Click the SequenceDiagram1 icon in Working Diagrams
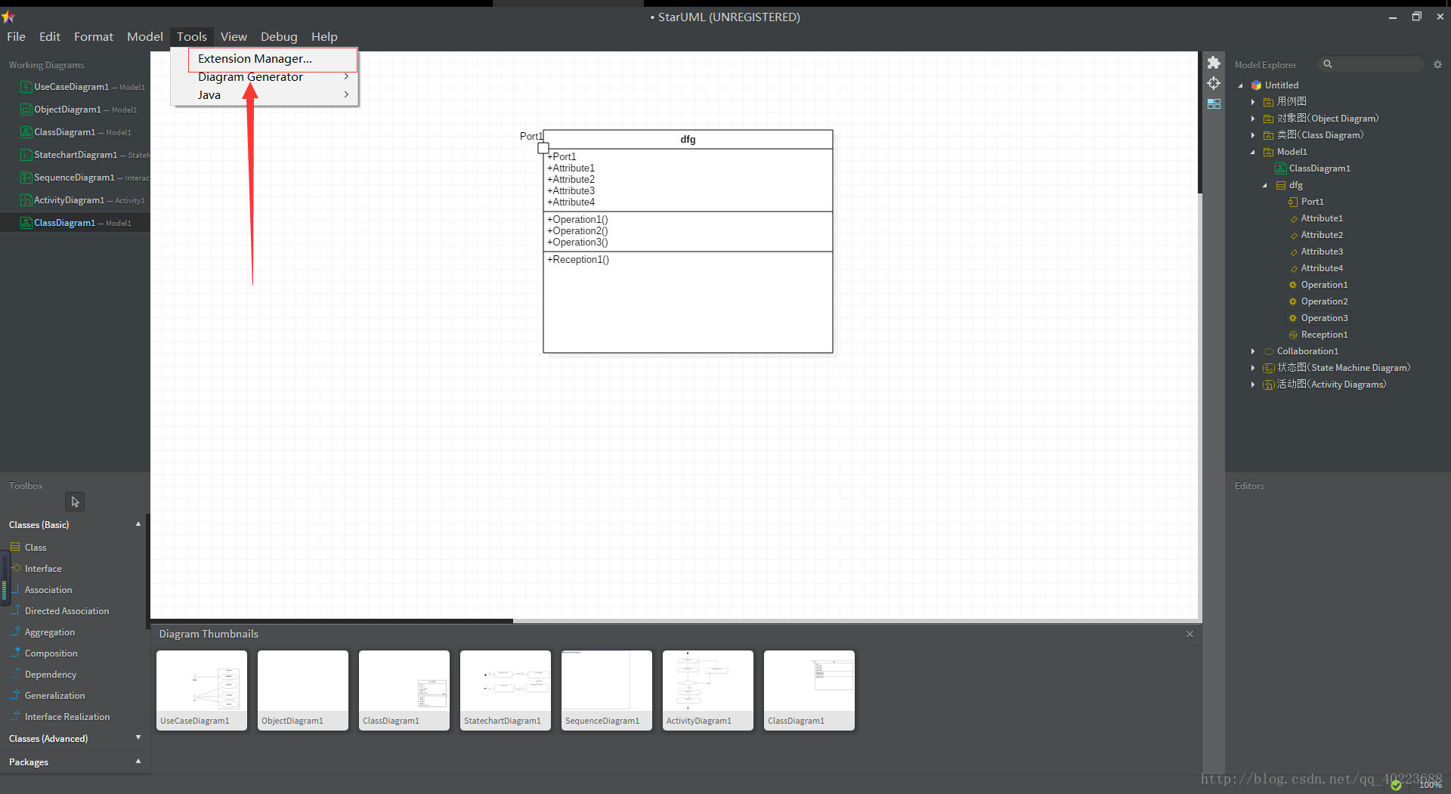This screenshot has height=794, width=1451. point(26,178)
